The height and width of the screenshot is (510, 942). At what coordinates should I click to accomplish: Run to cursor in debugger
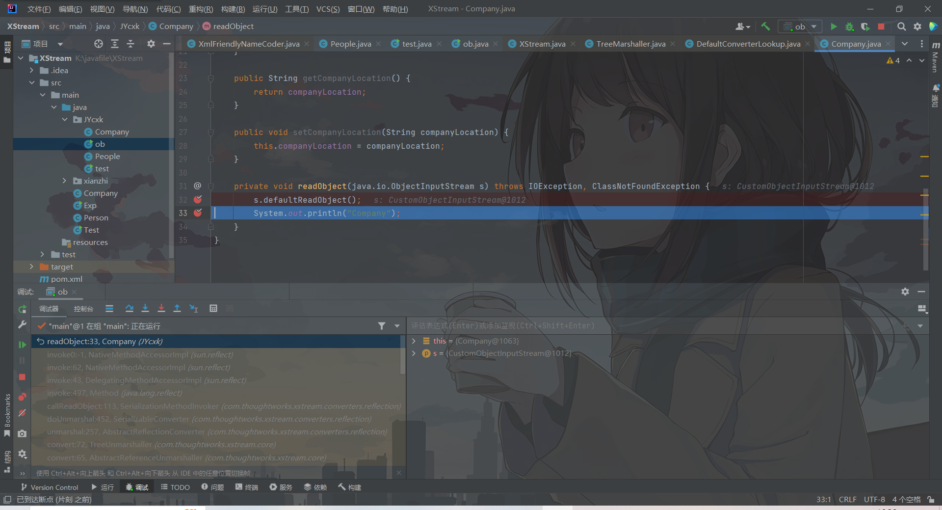[x=194, y=308]
